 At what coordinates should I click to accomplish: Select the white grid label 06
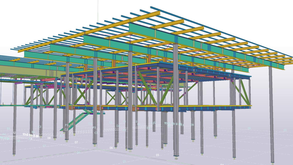tap(111, 148)
